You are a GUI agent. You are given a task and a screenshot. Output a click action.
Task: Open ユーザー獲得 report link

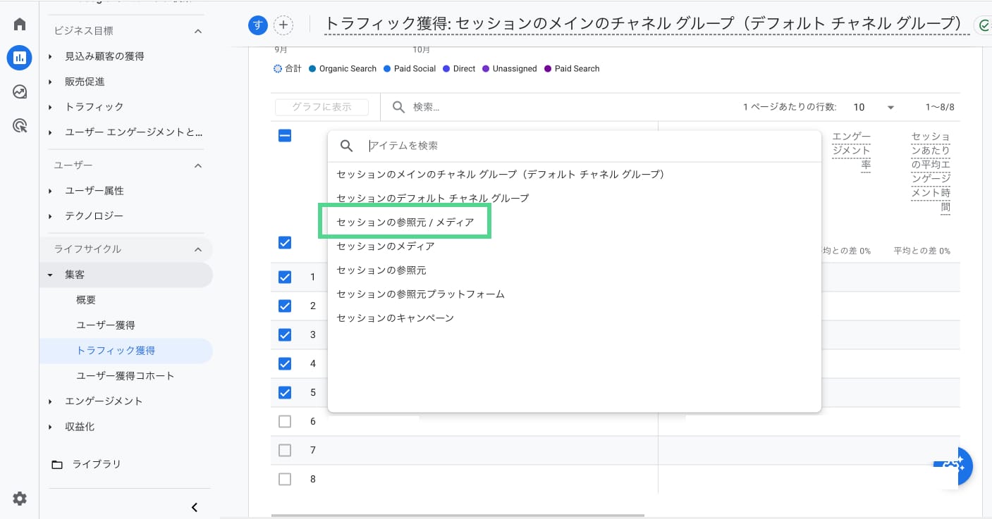point(106,325)
